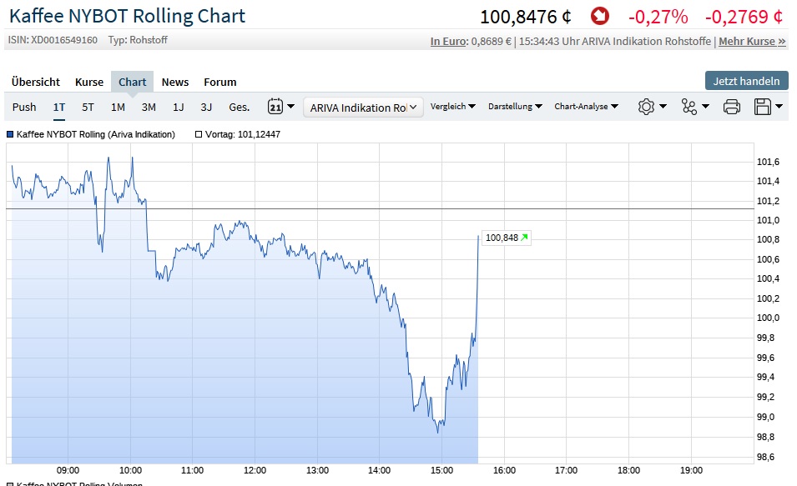Expand the Vergleich comparison dropdown

pyautogui.click(x=453, y=107)
